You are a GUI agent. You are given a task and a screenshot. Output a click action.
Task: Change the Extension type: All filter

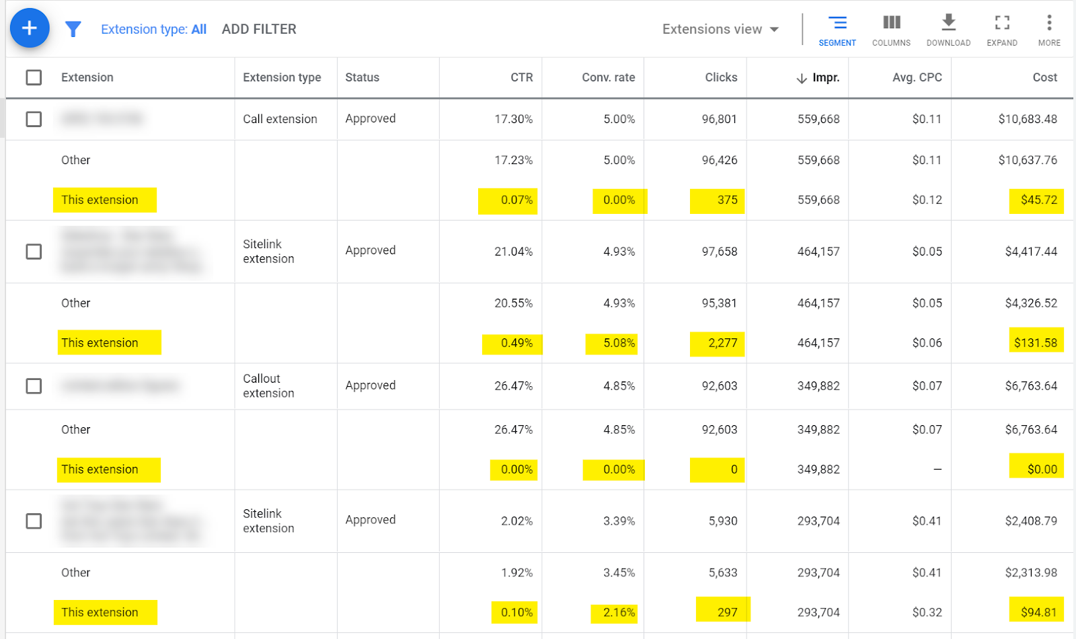point(153,29)
